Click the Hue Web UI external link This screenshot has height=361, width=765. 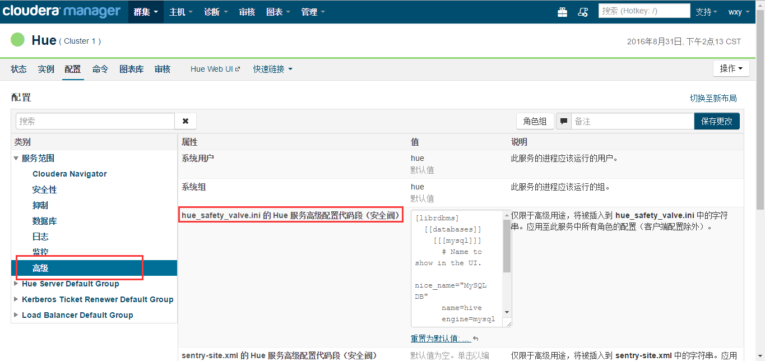click(x=215, y=69)
